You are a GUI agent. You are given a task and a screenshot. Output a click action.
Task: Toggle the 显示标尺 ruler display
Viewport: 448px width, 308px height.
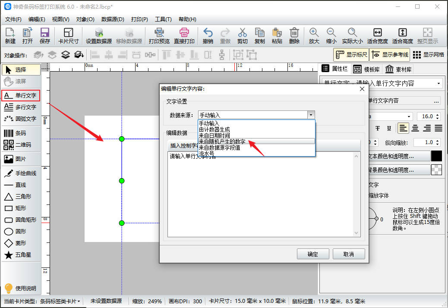[x=351, y=55]
